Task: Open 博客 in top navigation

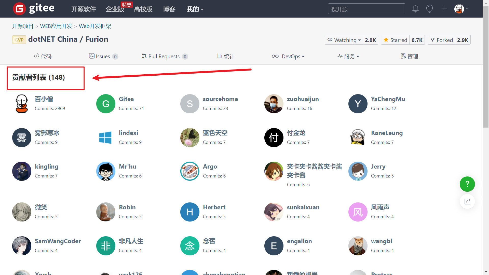Action: pyautogui.click(x=169, y=9)
